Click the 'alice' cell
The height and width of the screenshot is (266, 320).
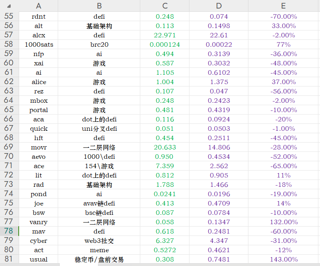tap(38, 82)
